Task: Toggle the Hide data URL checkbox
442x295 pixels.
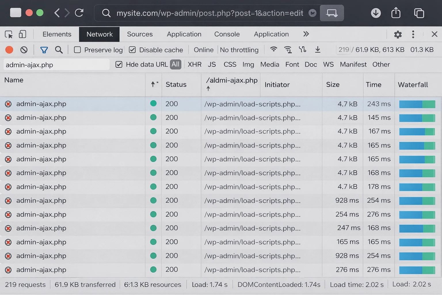Action: [119, 64]
